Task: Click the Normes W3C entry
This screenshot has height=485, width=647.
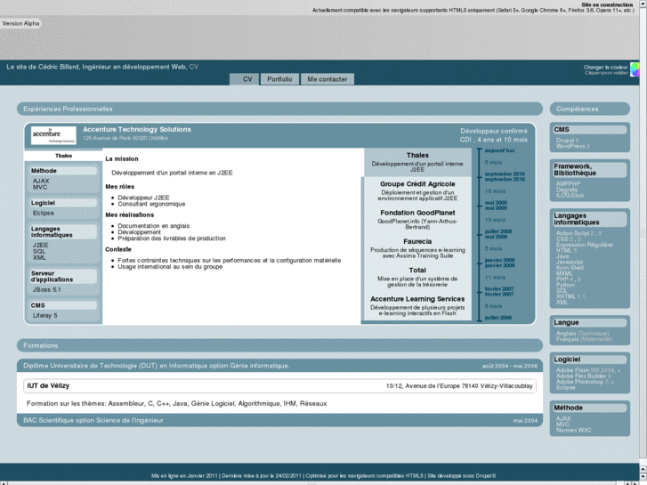Action: (573, 430)
